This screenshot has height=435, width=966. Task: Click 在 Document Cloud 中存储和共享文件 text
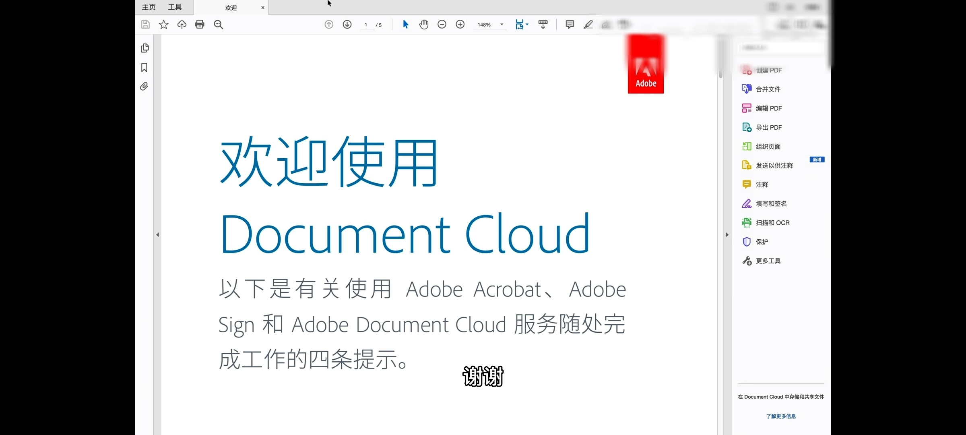pos(781,397)
